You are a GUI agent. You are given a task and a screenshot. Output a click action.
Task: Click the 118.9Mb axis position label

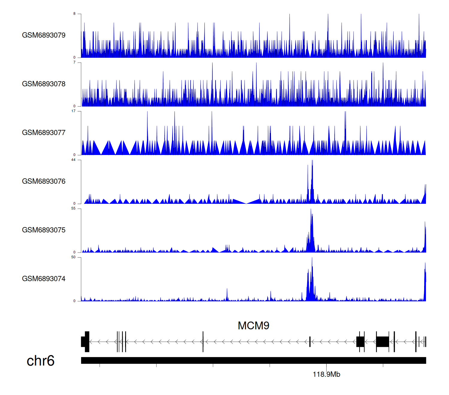coord(326,374)
